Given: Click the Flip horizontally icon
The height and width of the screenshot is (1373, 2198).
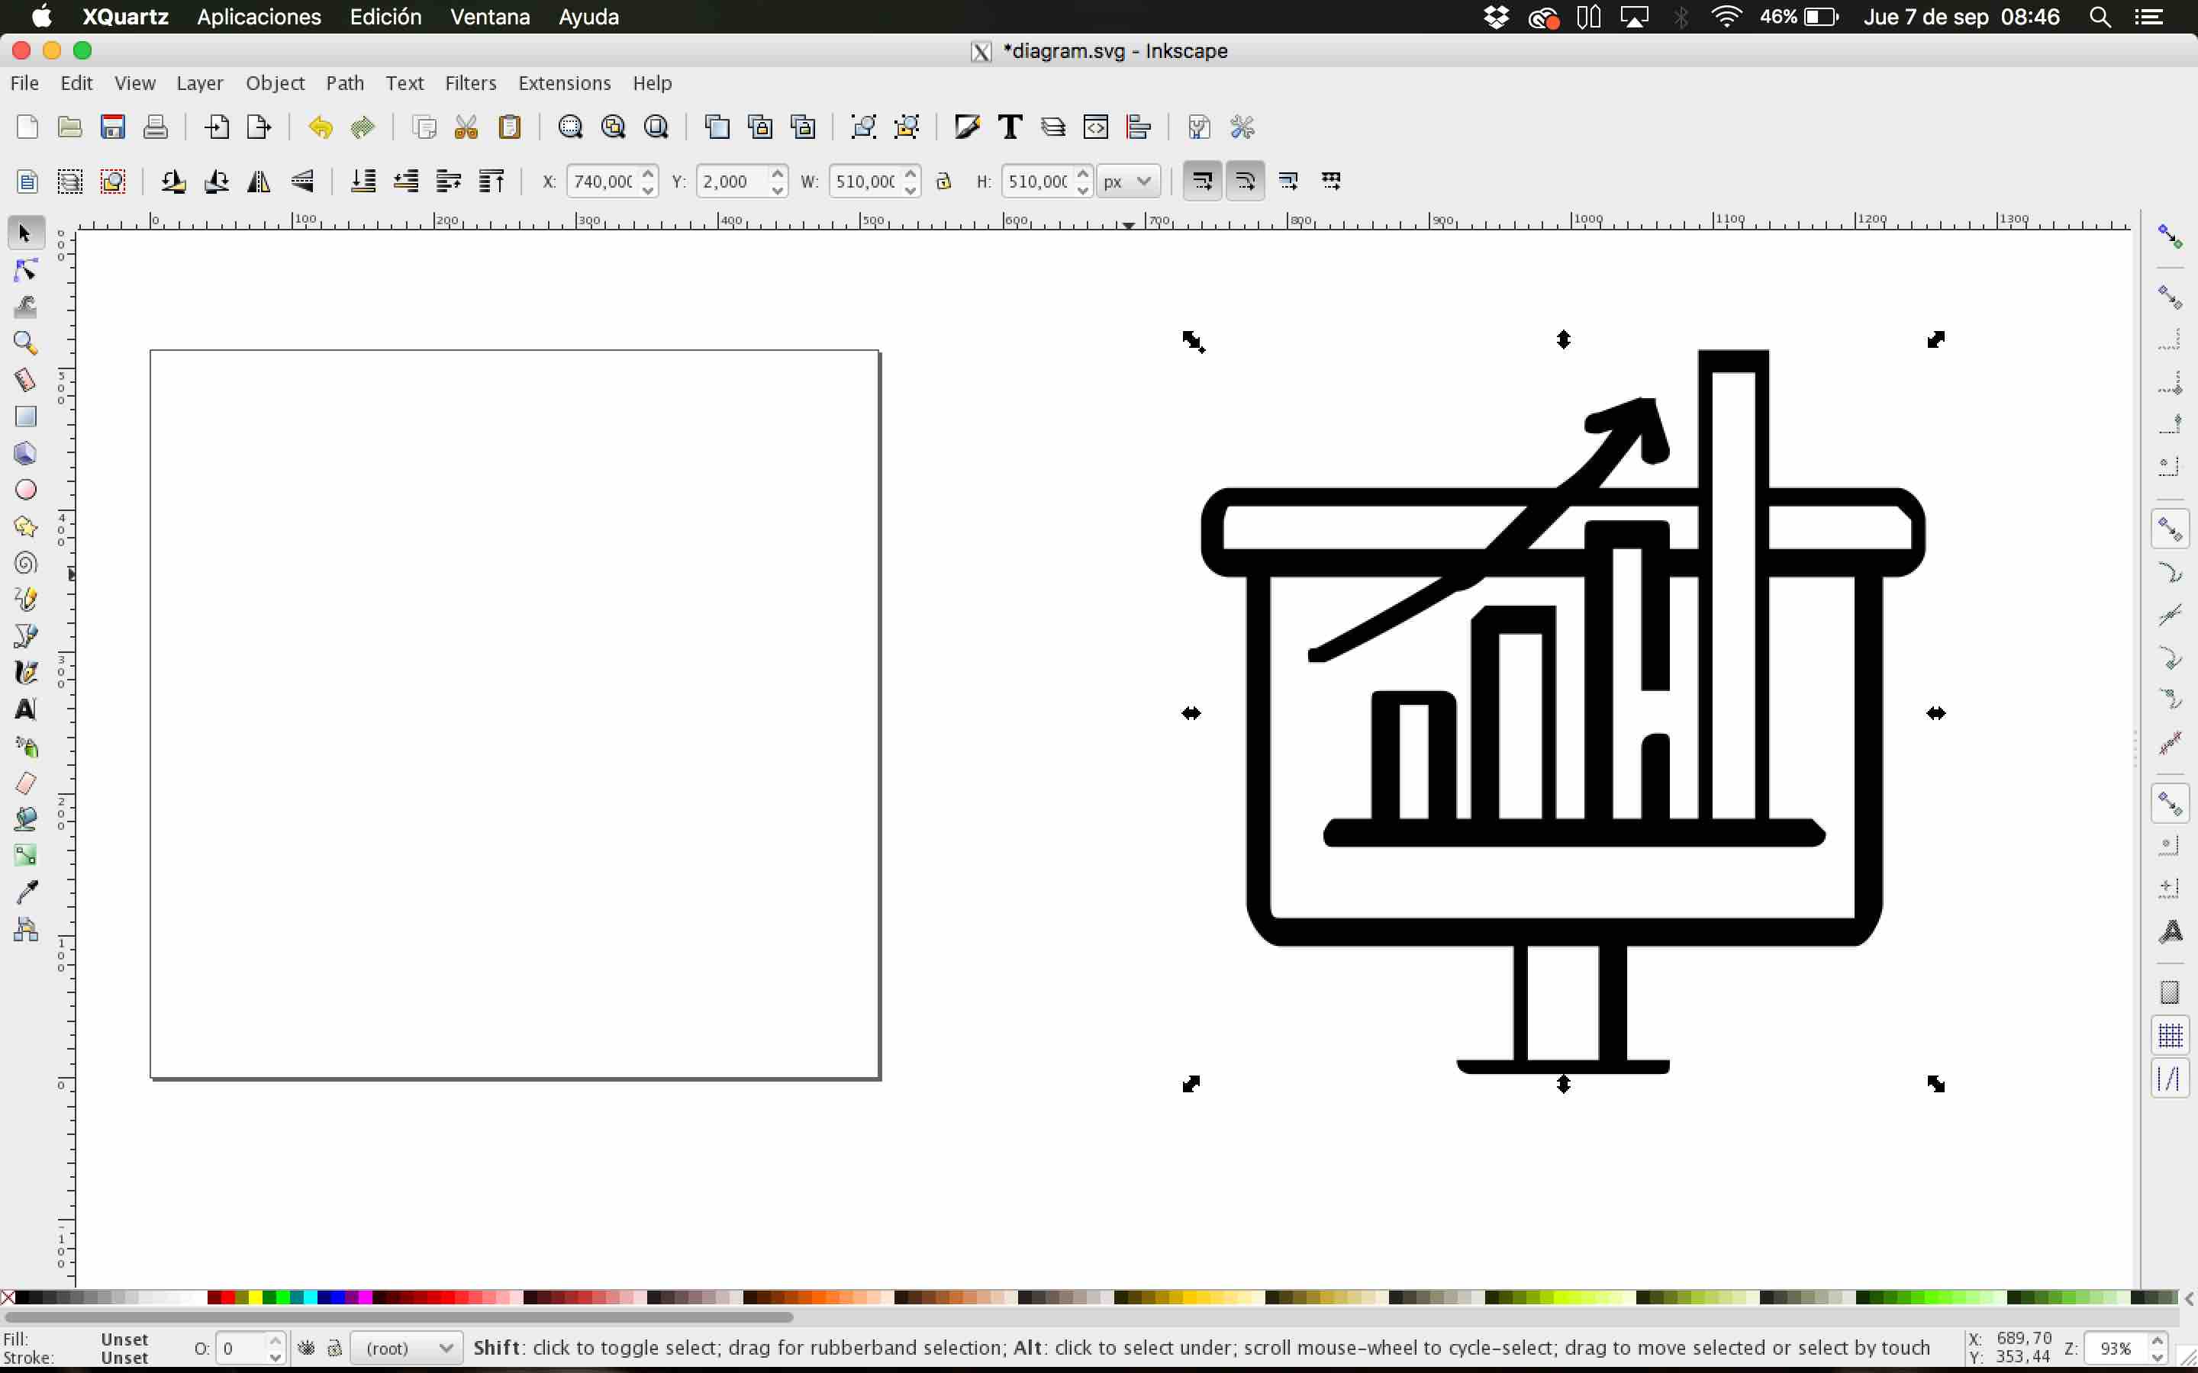Looking at the screenshot, I should pos(259,182).
